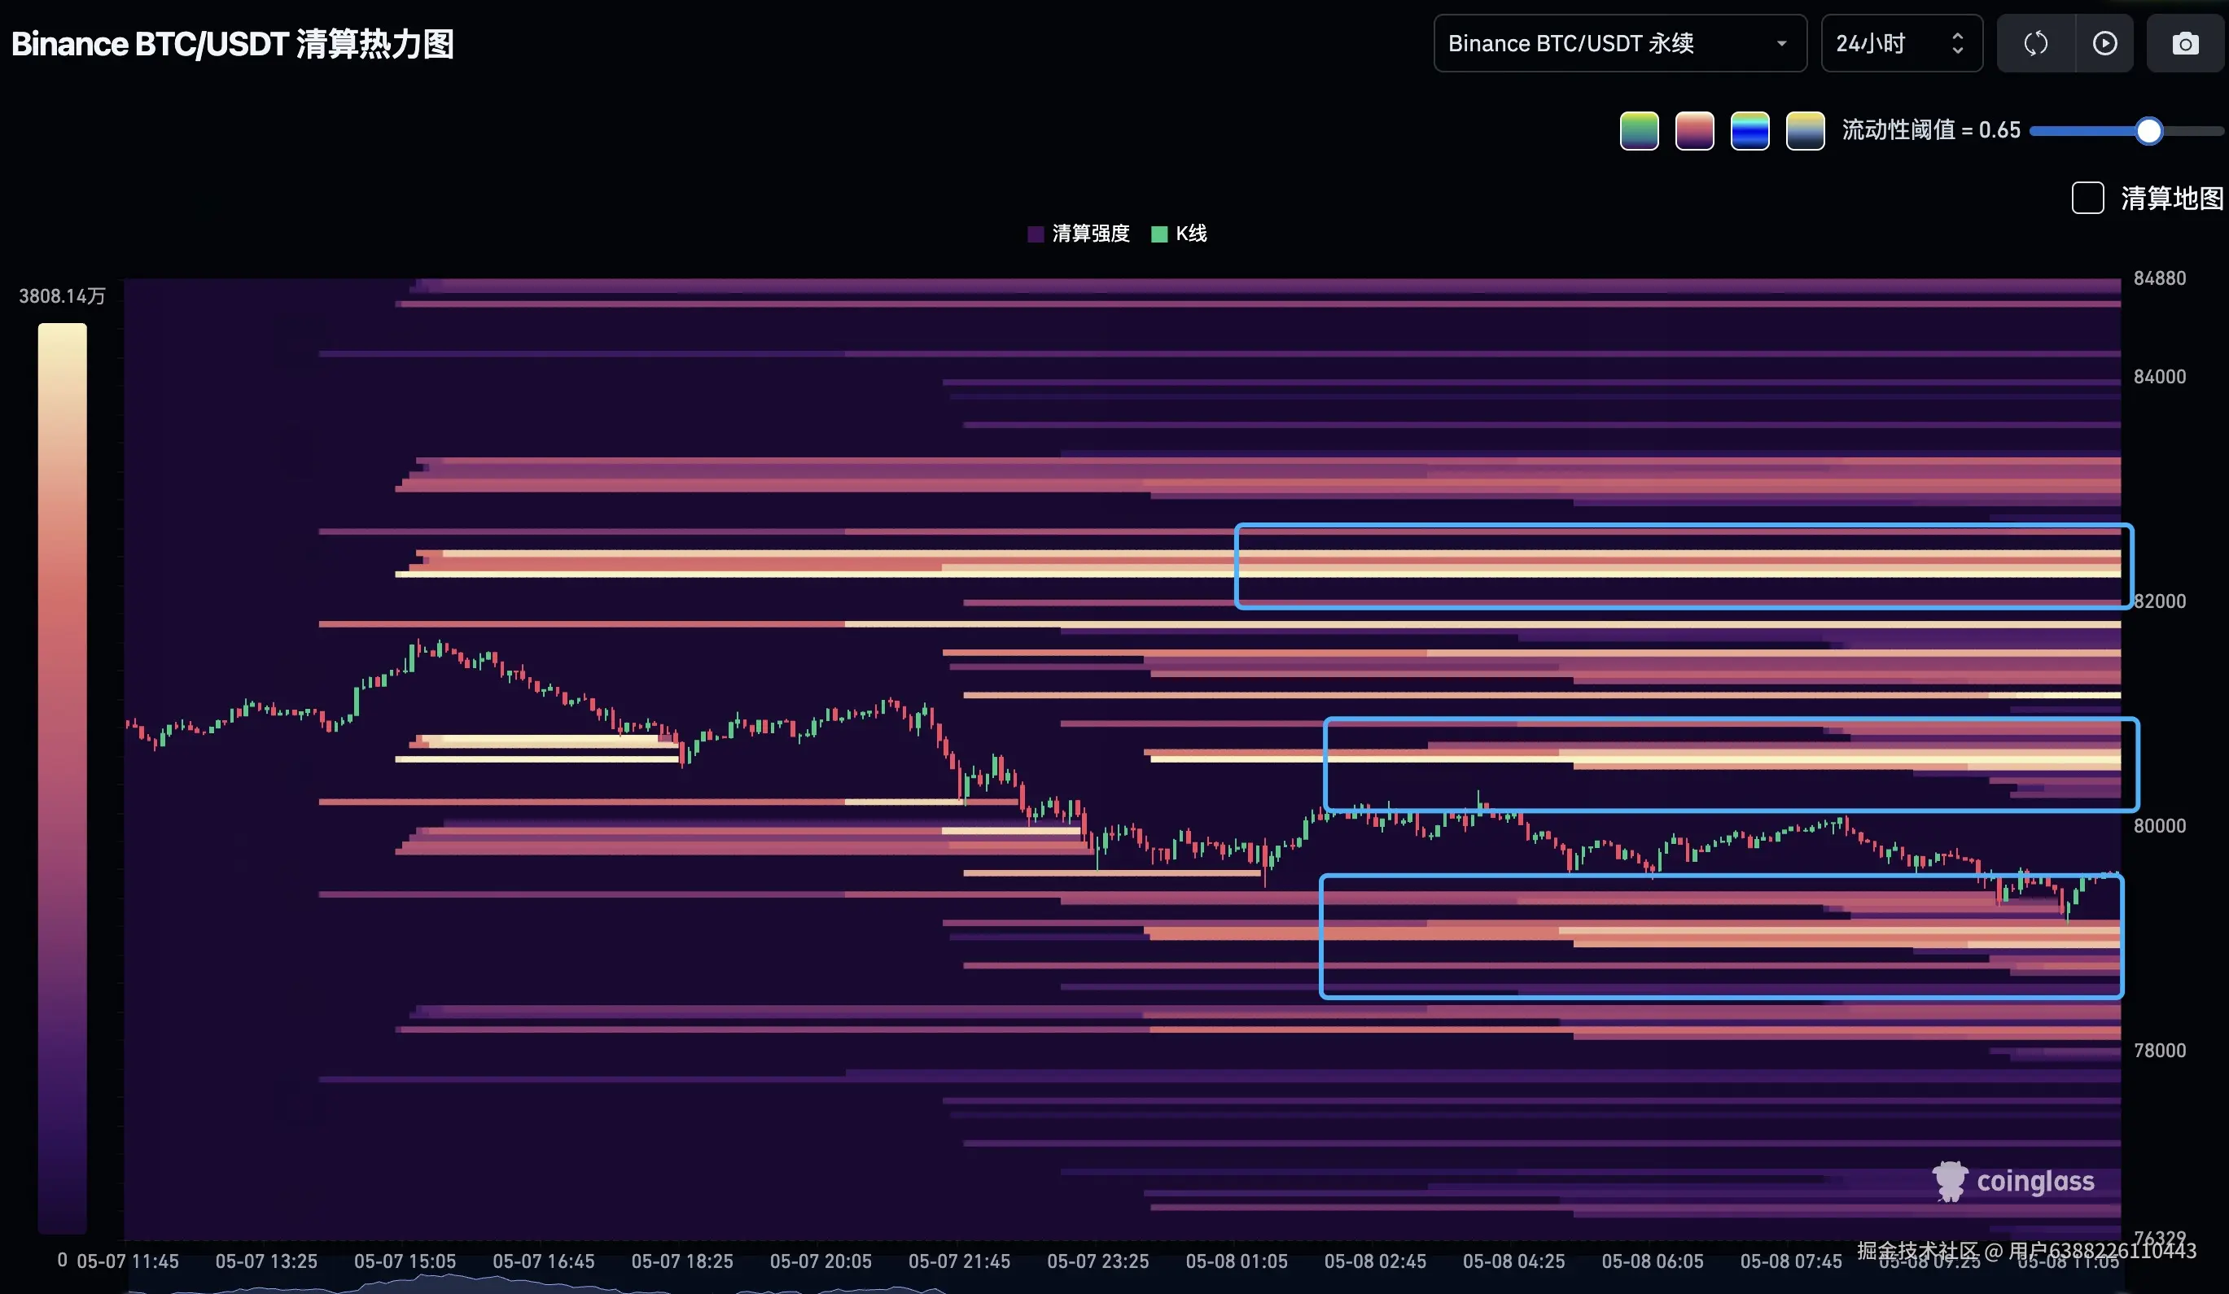
Task: Click the 05-07 13:25 time axis label
Action: pyautogui.click(x=266, y=1261)
